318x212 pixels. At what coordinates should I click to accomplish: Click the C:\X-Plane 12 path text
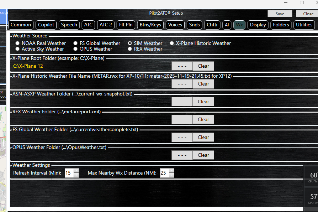point(28,66)
